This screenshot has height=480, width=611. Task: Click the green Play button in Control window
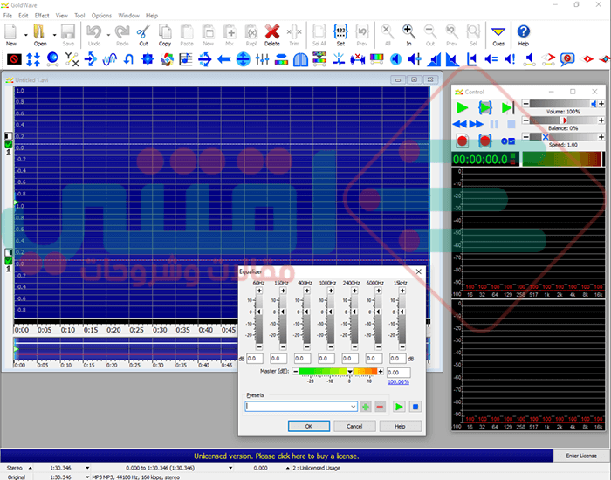click(x=462, y=107)
